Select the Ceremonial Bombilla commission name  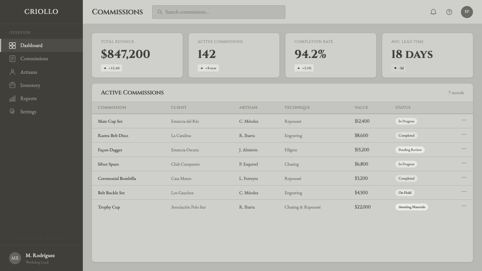click(x=117, y=178)
